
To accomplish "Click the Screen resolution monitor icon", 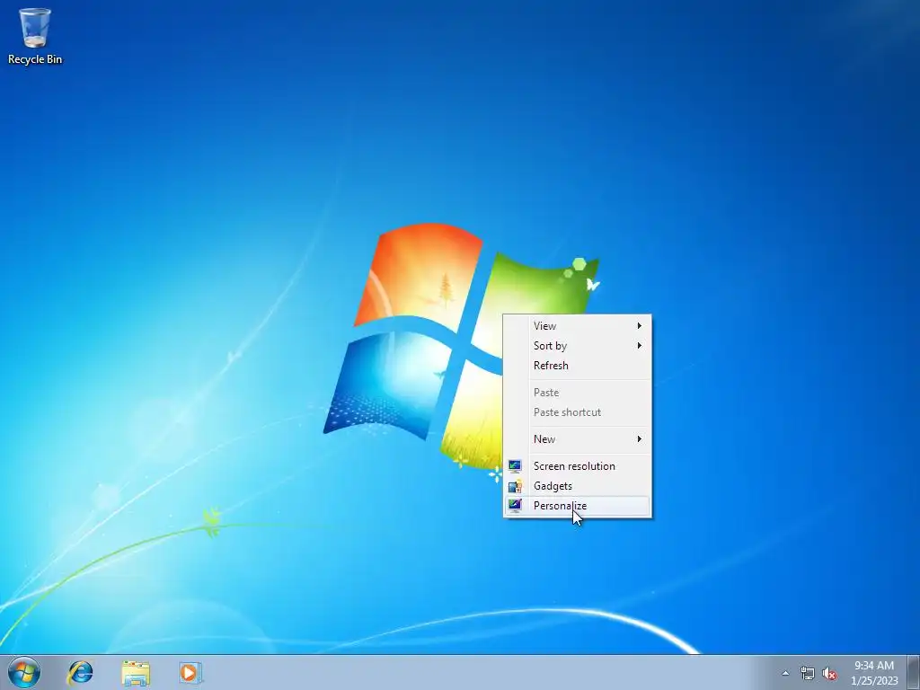I will tap(515, 466).
